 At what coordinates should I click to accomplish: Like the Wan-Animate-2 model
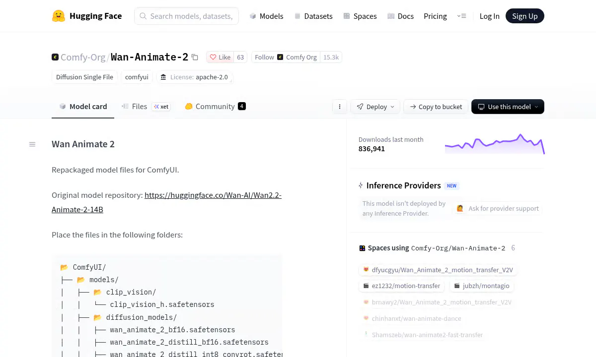pyautogui.click(x=220, y=57)
